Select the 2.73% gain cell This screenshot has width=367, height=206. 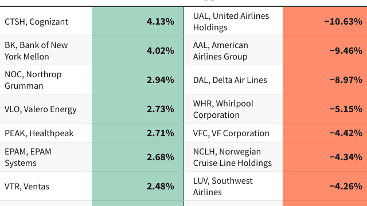pos(138,109)
